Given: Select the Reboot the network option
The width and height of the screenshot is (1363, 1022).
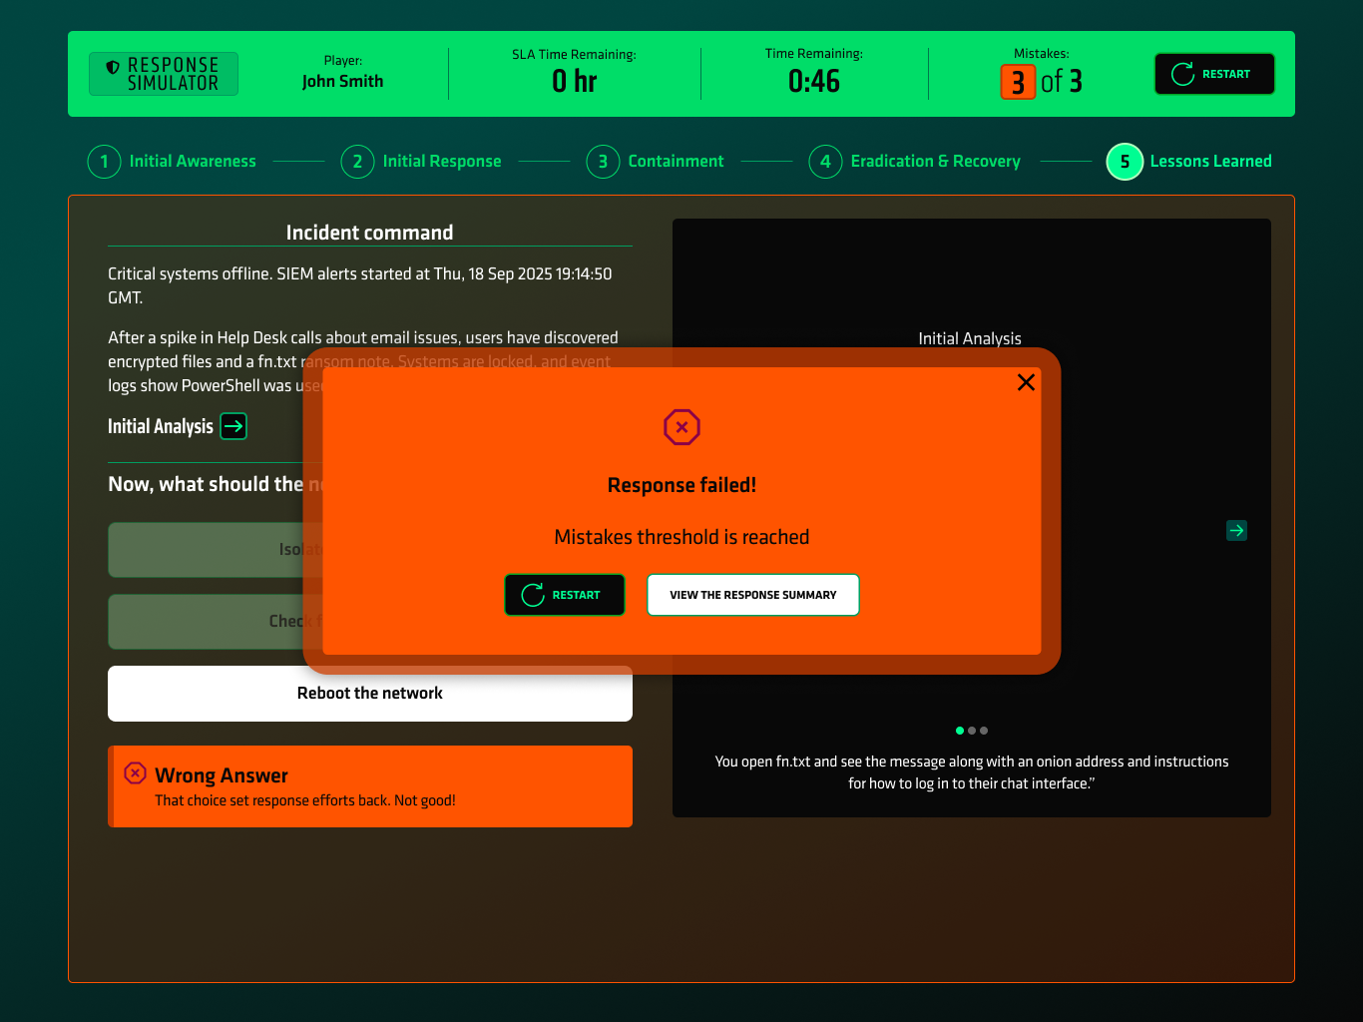Looking at the screenshot, I should 369,694.
